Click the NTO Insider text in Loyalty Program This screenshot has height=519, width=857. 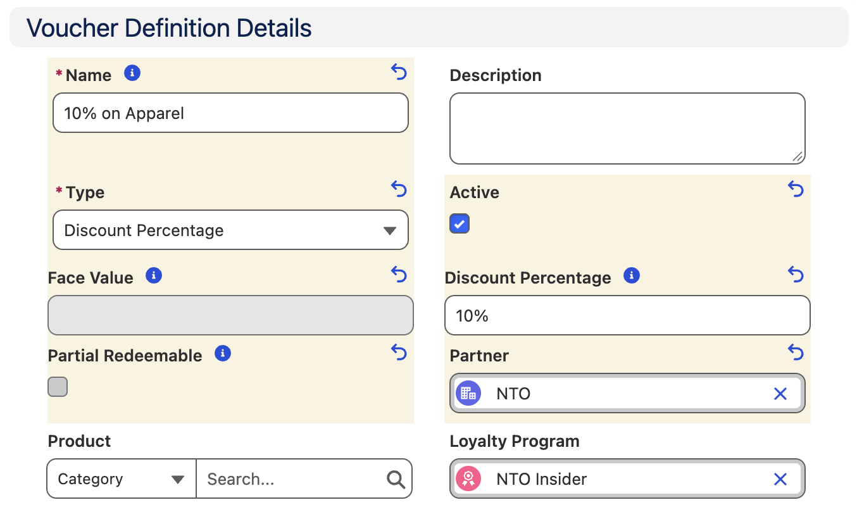[x=542, y=479]
